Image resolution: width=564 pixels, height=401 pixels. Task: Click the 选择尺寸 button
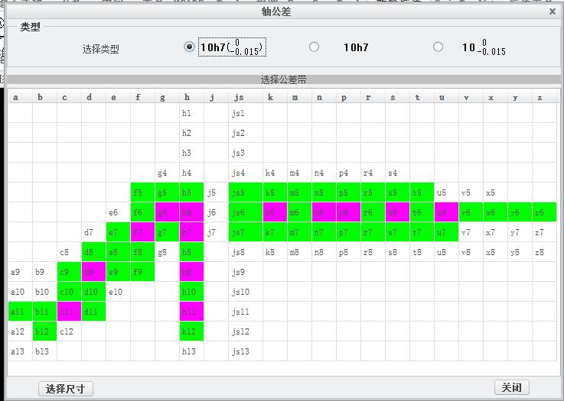click(x=66, y=389)
